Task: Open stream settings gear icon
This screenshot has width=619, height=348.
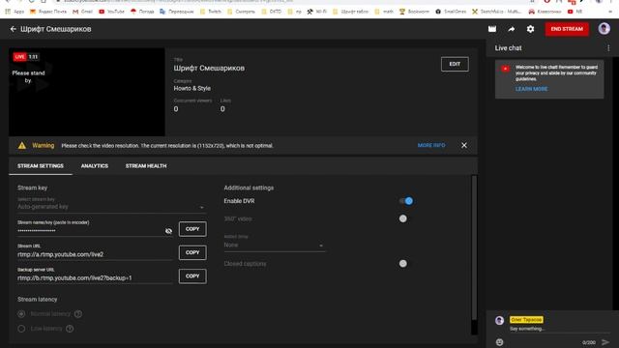Action: pos(530,29)
